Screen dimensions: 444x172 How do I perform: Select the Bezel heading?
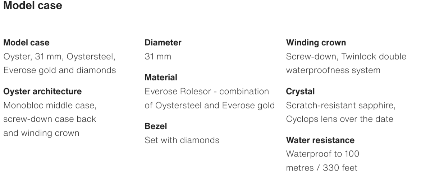click(x=156, y=126)
